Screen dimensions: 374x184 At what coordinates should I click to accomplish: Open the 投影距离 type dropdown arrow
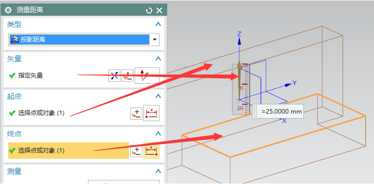154,39
